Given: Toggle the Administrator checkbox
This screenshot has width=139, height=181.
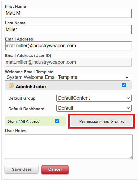Looking at the screenshot, I should coord(124,85).
